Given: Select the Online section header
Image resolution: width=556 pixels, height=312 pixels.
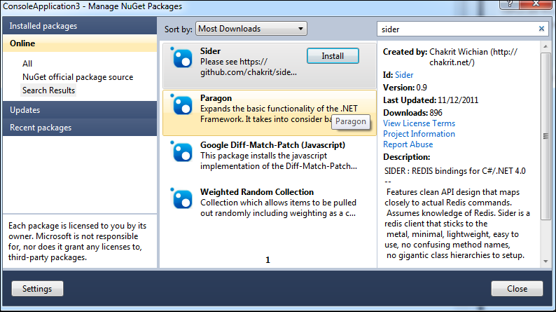Looking at the screenshot, I should 80,43.
